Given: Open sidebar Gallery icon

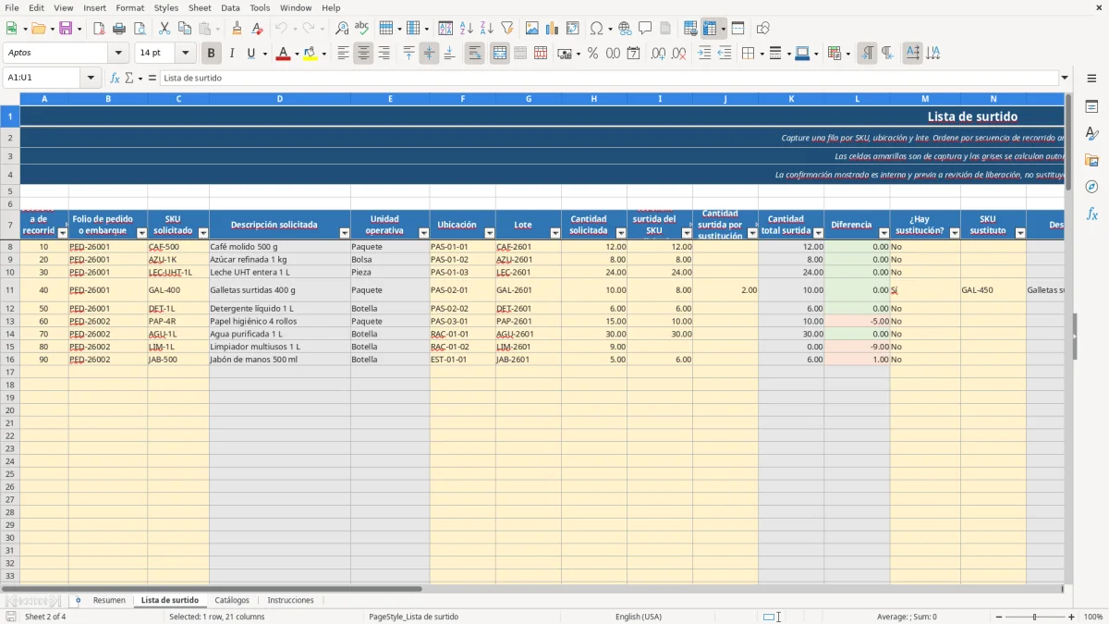Looking at the screenshot, I should tap(1091, 160).
